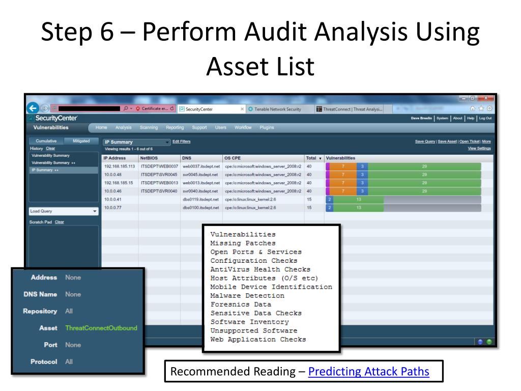Click the System link
Screen dimensions: 521x391
pyautogui.click(x=442, y=118)
